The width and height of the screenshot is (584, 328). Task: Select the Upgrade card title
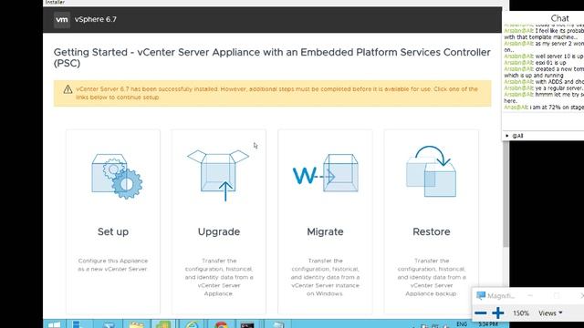click(x=219, y=232)
